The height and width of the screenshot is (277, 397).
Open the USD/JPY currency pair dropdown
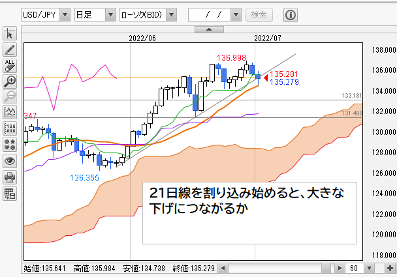65,15
